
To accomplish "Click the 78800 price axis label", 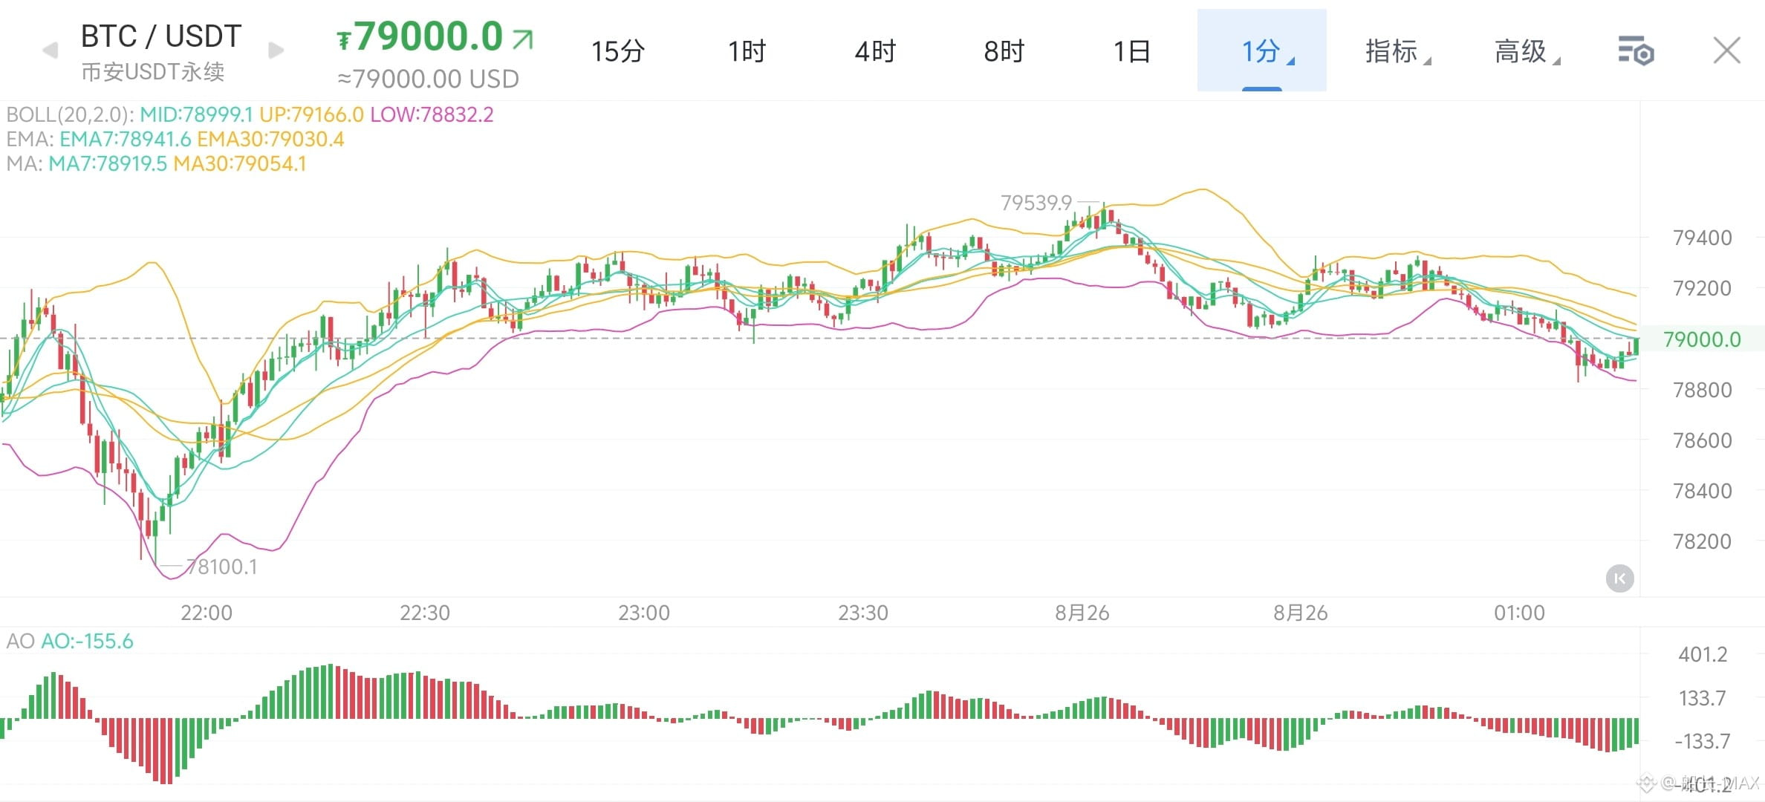I will point(1702,390).
